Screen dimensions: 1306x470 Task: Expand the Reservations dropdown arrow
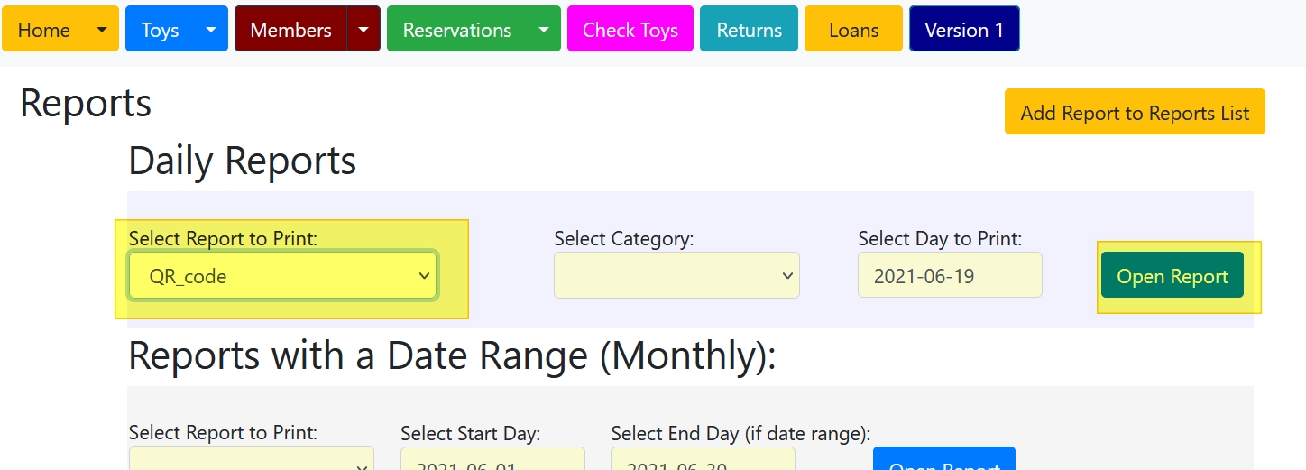(544, 30)
